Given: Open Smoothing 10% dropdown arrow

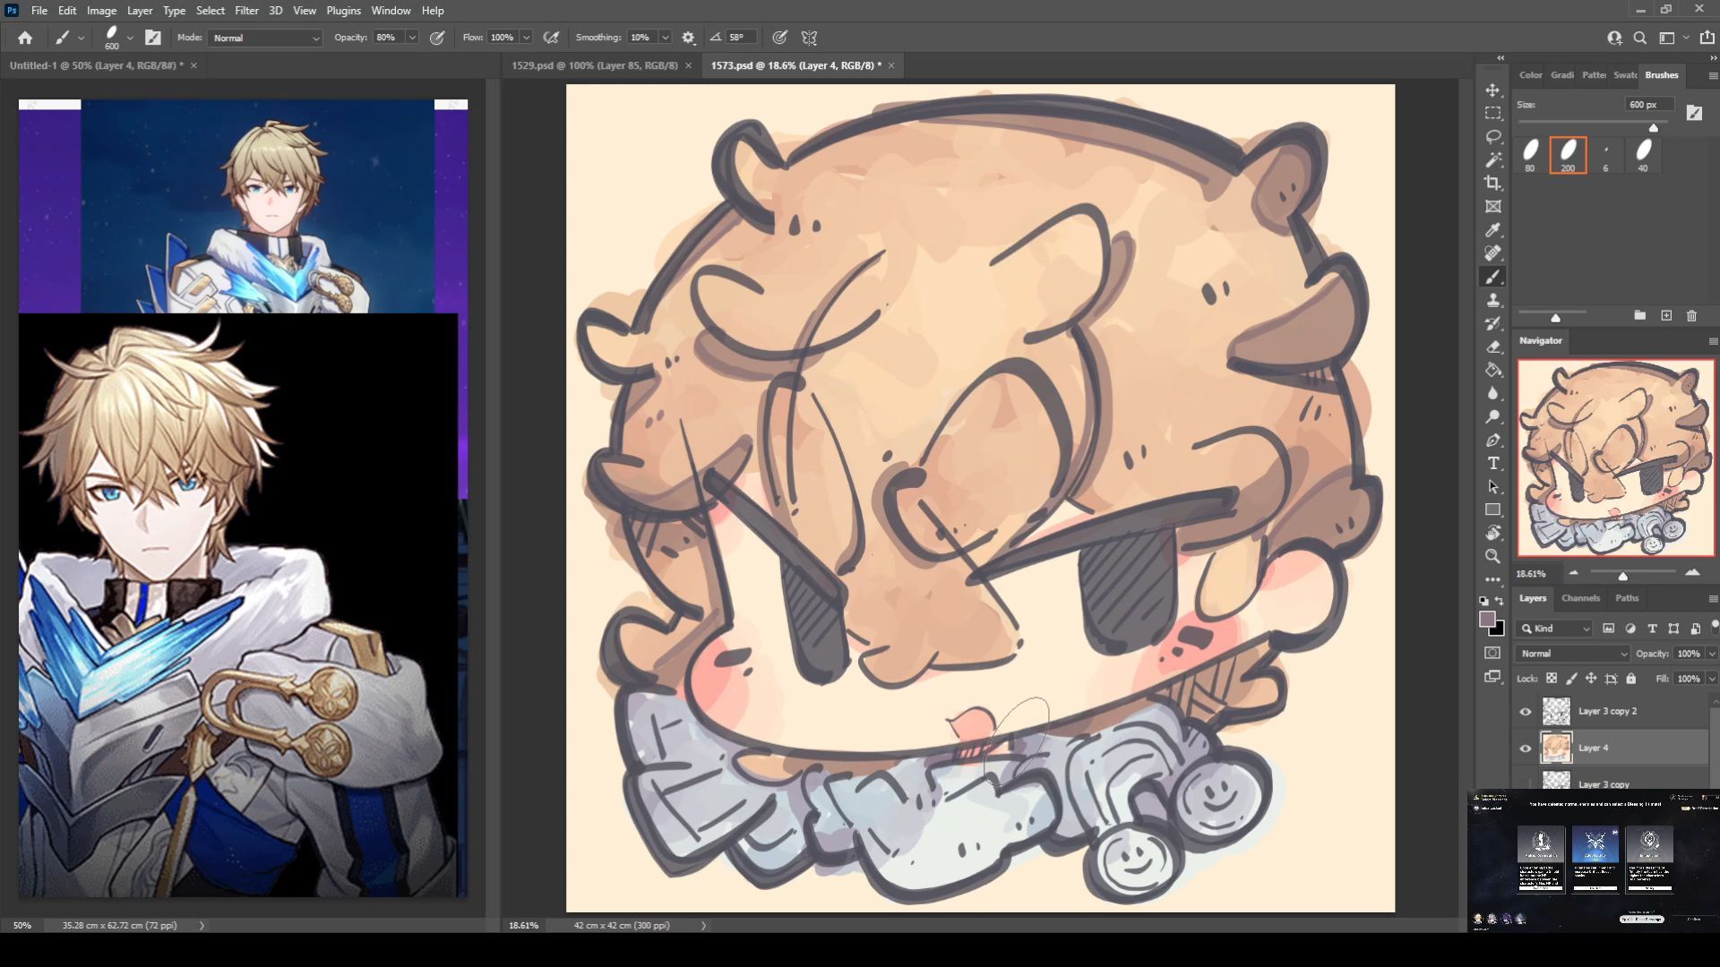Looking at the screenshot, I should coord(666,38).
